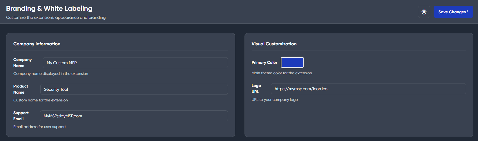Click the 'Company name displayed in the extension' hint
This screenshot has width=478, height=141.
coord(51,74)
